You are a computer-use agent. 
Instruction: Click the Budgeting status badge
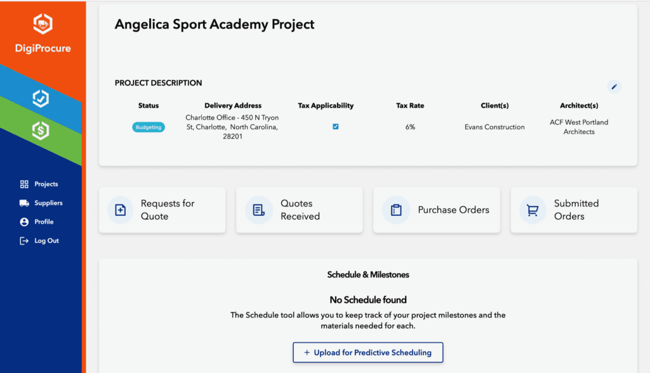tap(149, 127)
